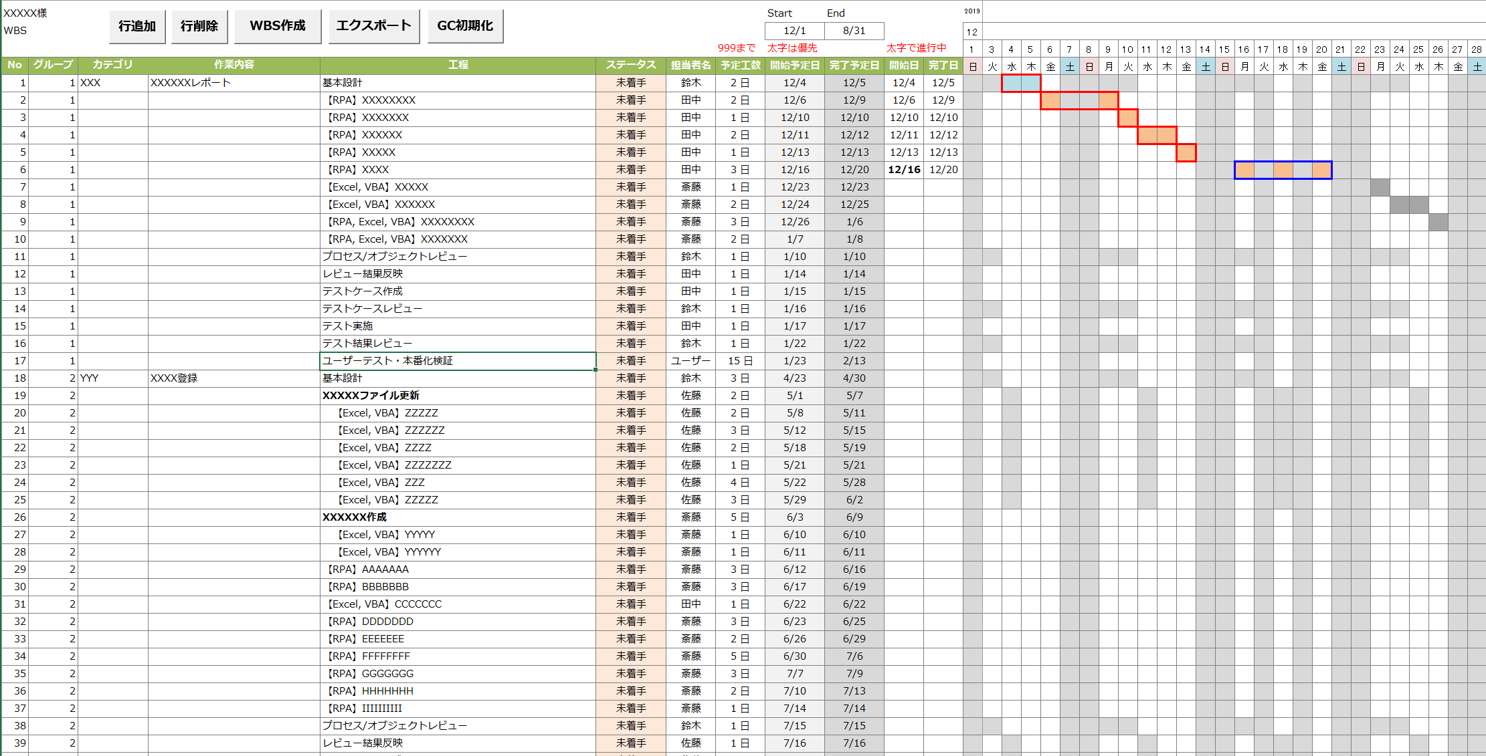Click the ユーザー assignee cell in row 17
This screenshot has height=756, width=1486.
(x=690, y=361)
